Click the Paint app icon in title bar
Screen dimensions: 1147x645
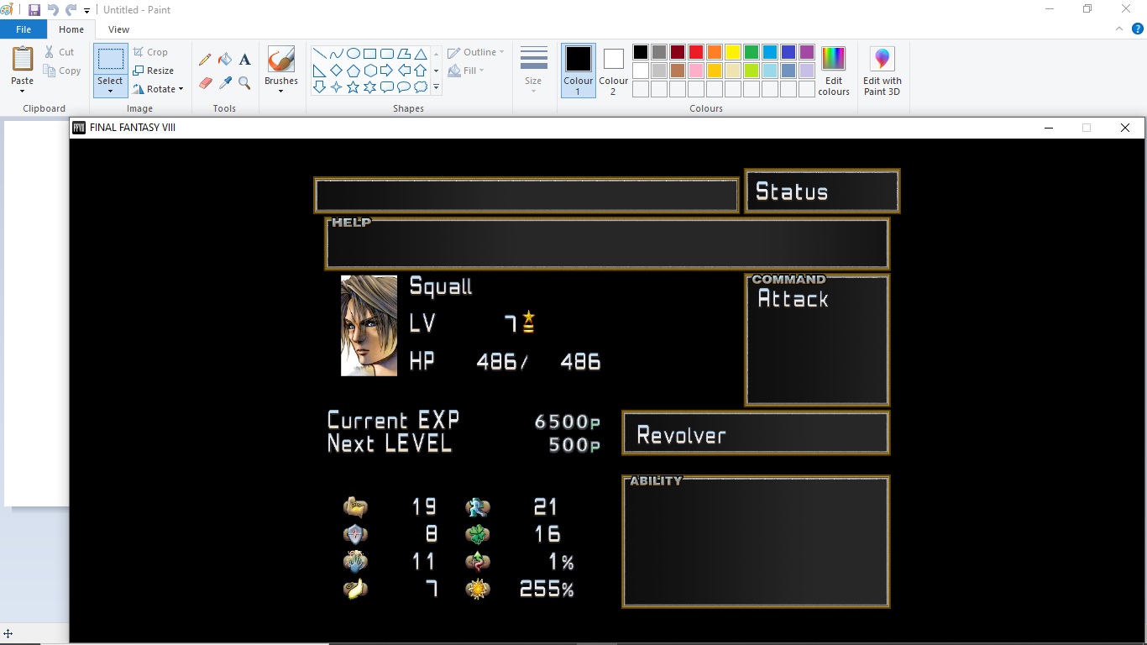pyautogui.click(x=7, y=10)
